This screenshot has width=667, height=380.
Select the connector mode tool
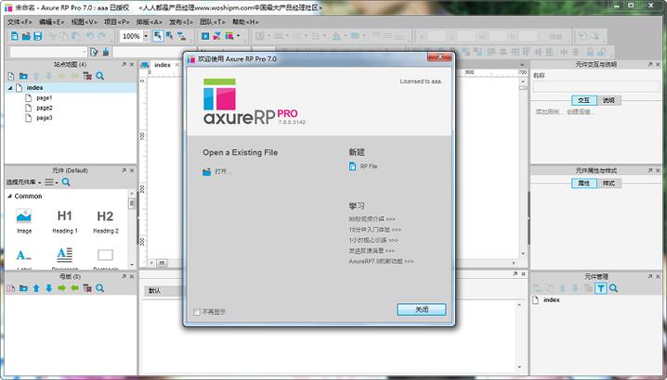coord(182,36)
